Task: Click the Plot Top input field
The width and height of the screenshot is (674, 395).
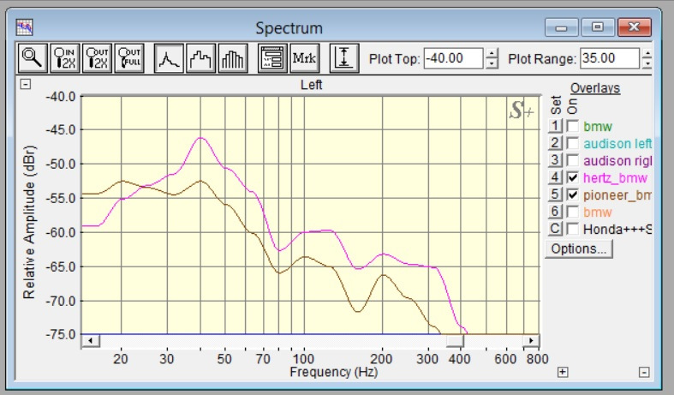Action: tap(454, 58)
